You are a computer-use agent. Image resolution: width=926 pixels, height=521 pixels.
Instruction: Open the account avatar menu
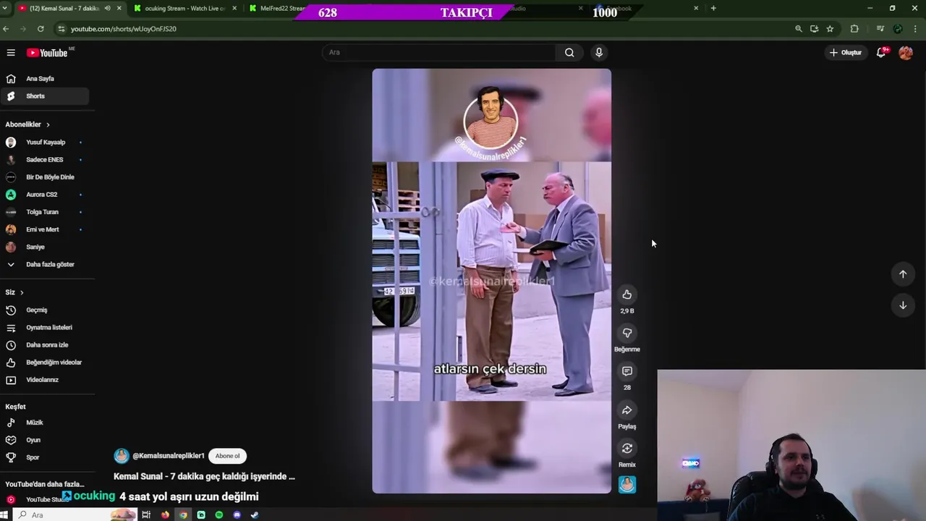click(906, 53)
